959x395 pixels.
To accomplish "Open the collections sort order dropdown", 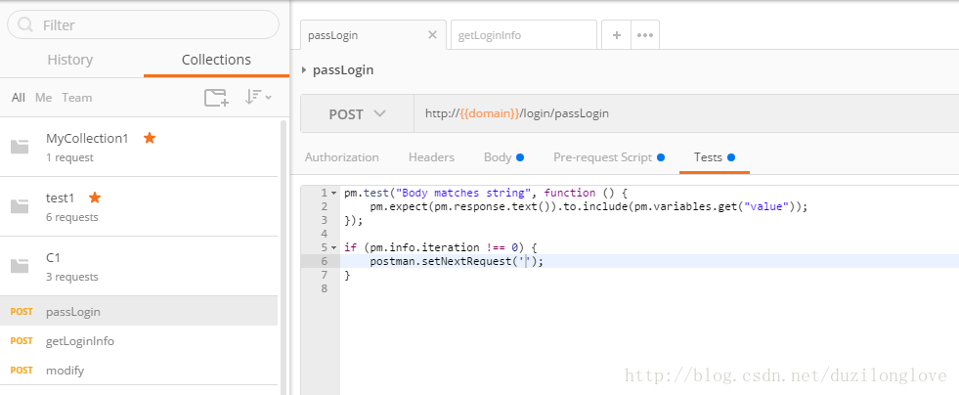I will pyautogui.click(x=258, y=97).
